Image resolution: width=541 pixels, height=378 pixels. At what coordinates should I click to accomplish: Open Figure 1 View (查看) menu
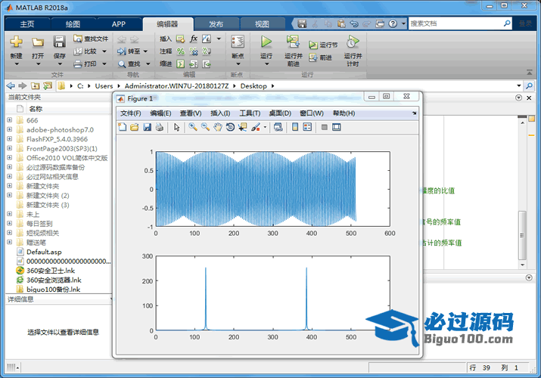click(191, 113)
